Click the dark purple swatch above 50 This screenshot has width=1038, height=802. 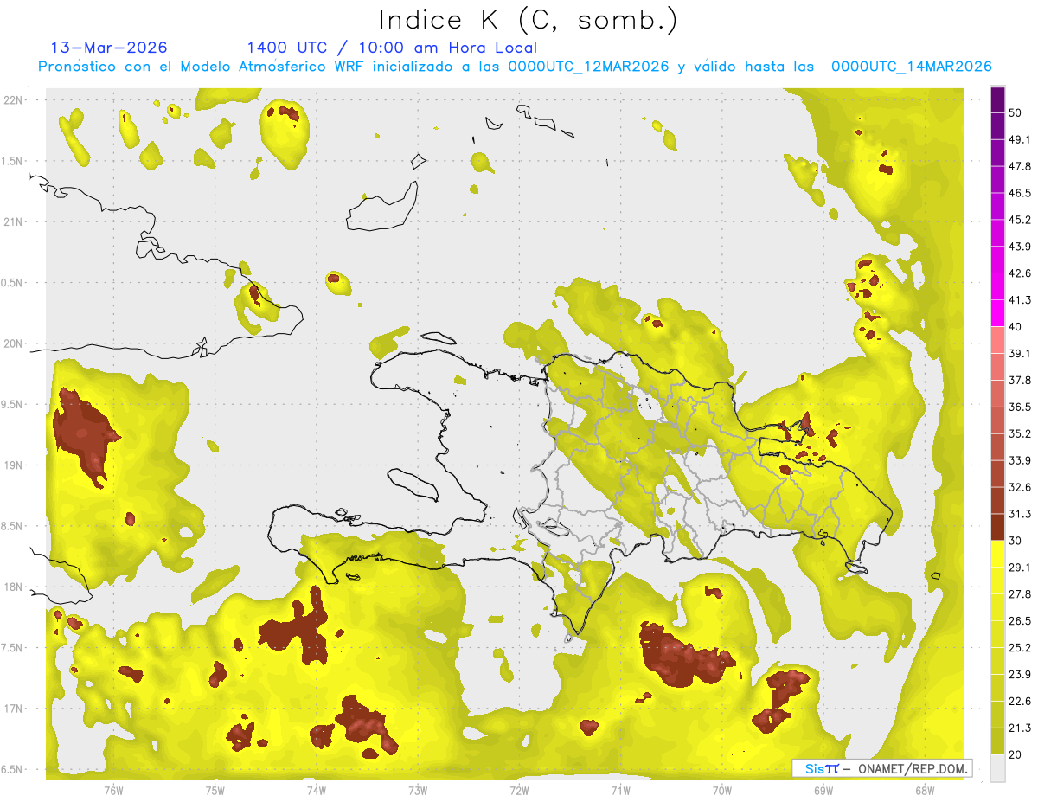tap(998, 100)
